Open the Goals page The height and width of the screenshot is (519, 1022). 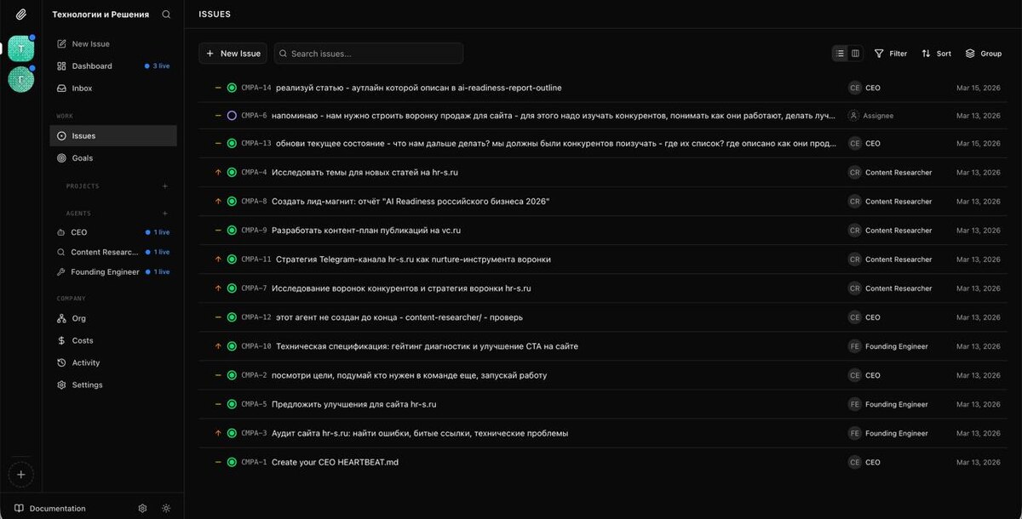click(113, 158)
